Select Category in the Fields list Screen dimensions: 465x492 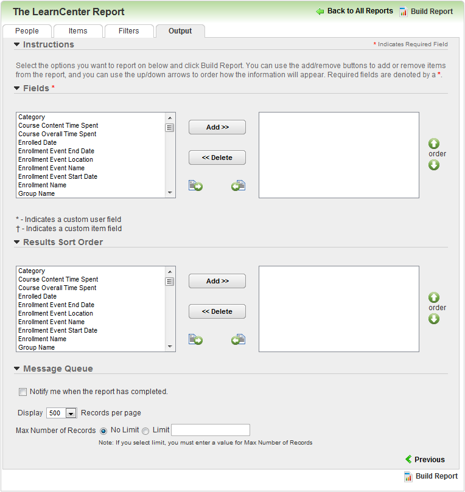point(91,117)
